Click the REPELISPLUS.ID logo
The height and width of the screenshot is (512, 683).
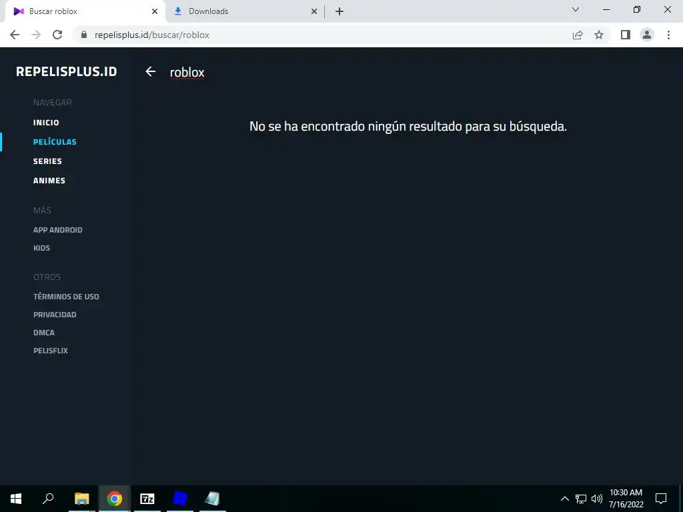coord(67,72)
